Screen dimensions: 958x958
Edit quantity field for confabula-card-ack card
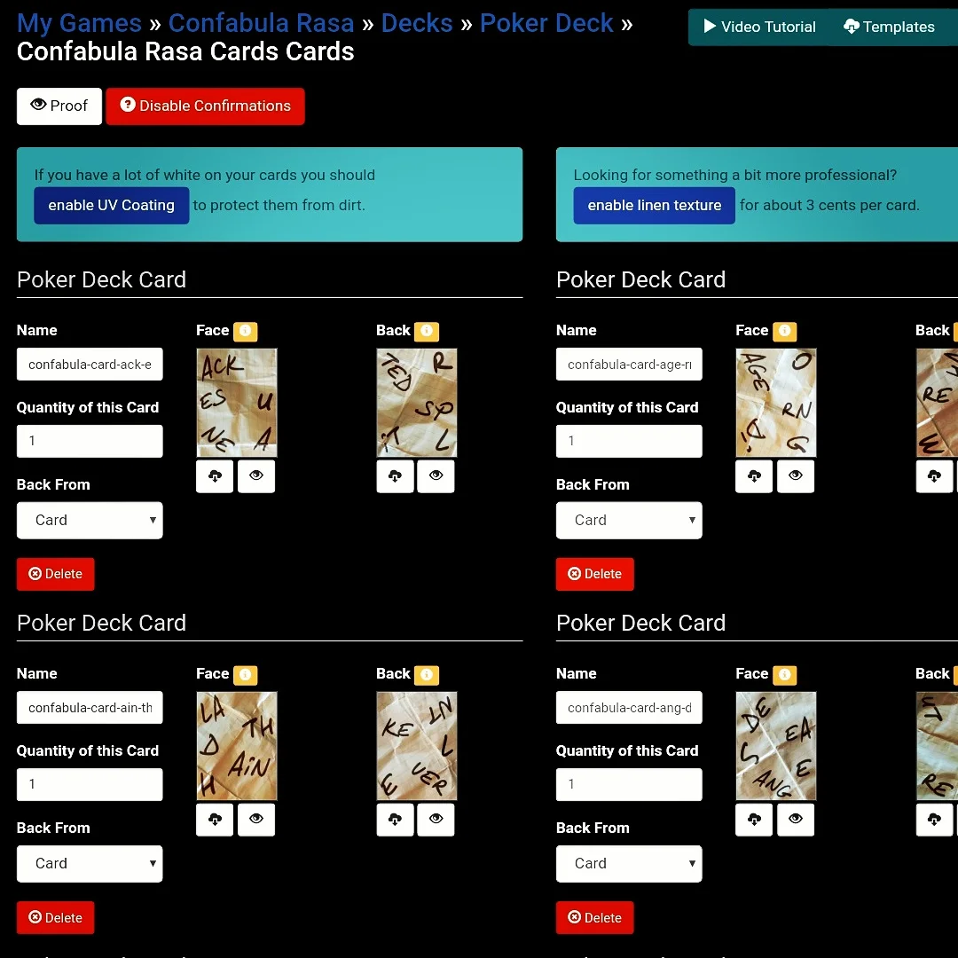90,441
